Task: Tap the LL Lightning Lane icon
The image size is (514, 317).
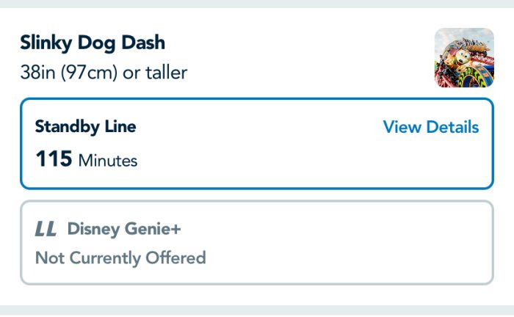Action: (x=46, y=230)
